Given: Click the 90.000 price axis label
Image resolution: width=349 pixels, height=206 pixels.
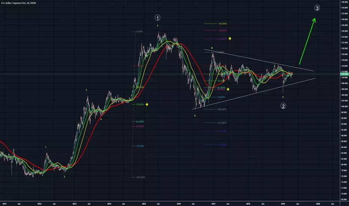Looking at the screenshot, I should coord(344,136).
